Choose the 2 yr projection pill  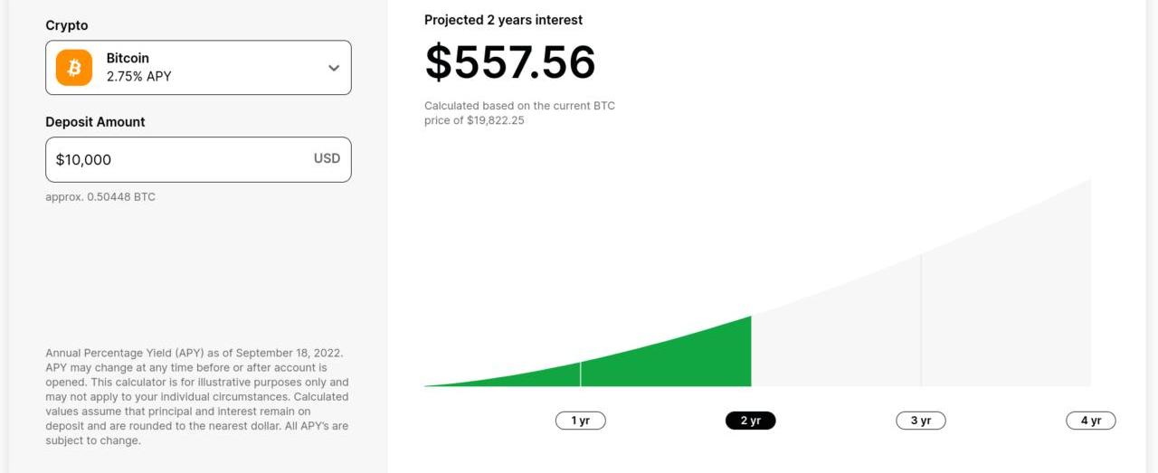point(750,421)
